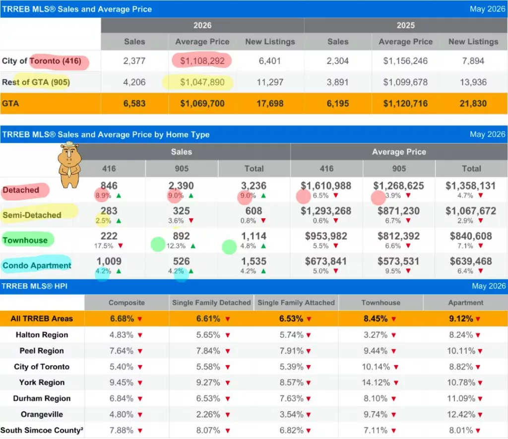Click the Apartment column header
The height and width of the screenshot is (439, 508).
coord(465,303)
